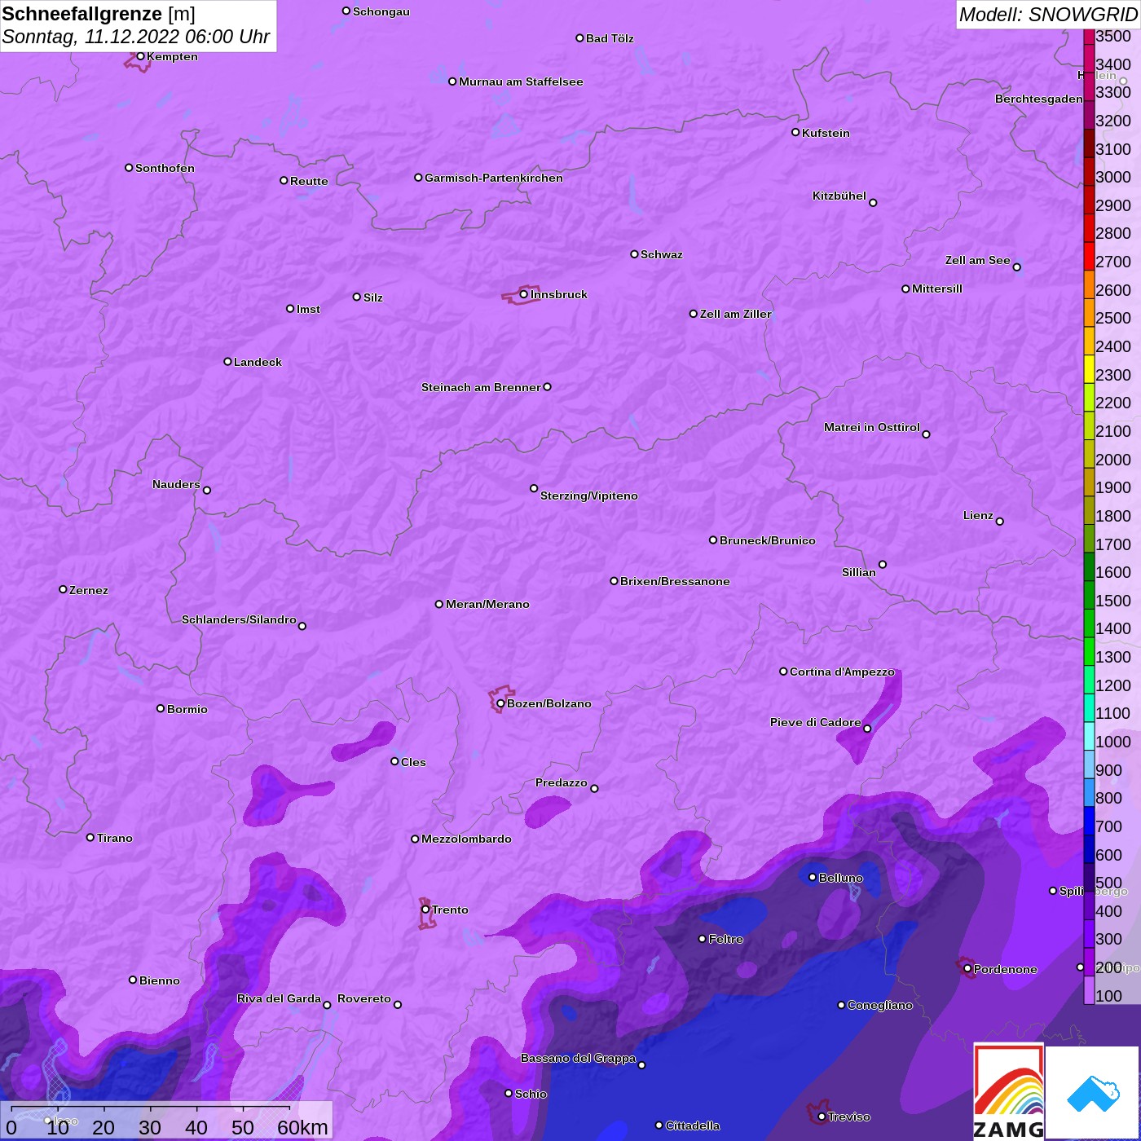Click the "Riva del Garda" map label
The width and height of the screenshot is (1141, 1141).
pyautogui.click(x=279, y=998)
